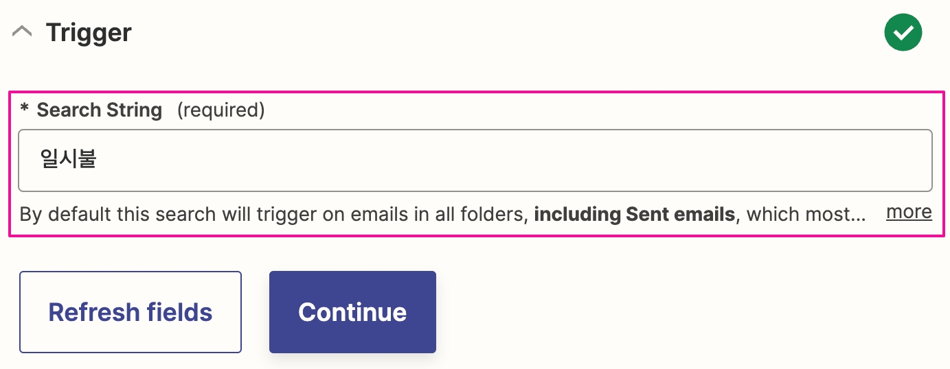Click the "(required)" indicator text
950x369 pixels.
click(220, 110)
